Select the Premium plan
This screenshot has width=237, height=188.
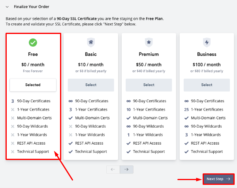pyautogui.click(x=149, y=85)
